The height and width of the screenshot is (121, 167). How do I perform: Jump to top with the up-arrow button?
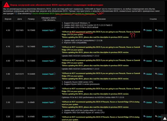click(165, 118)
